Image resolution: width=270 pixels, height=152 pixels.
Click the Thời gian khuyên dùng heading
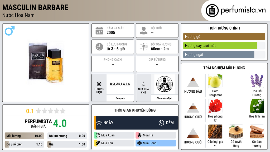click(x=135, y=110)
